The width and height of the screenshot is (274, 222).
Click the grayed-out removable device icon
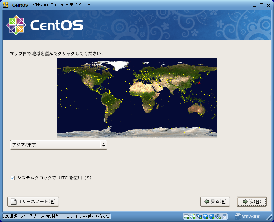[x=225, y=216]
